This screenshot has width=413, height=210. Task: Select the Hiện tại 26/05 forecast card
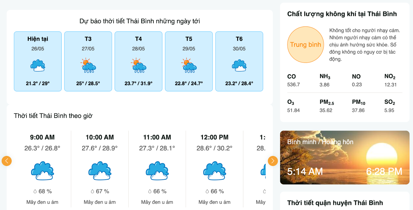click(38, 61)
